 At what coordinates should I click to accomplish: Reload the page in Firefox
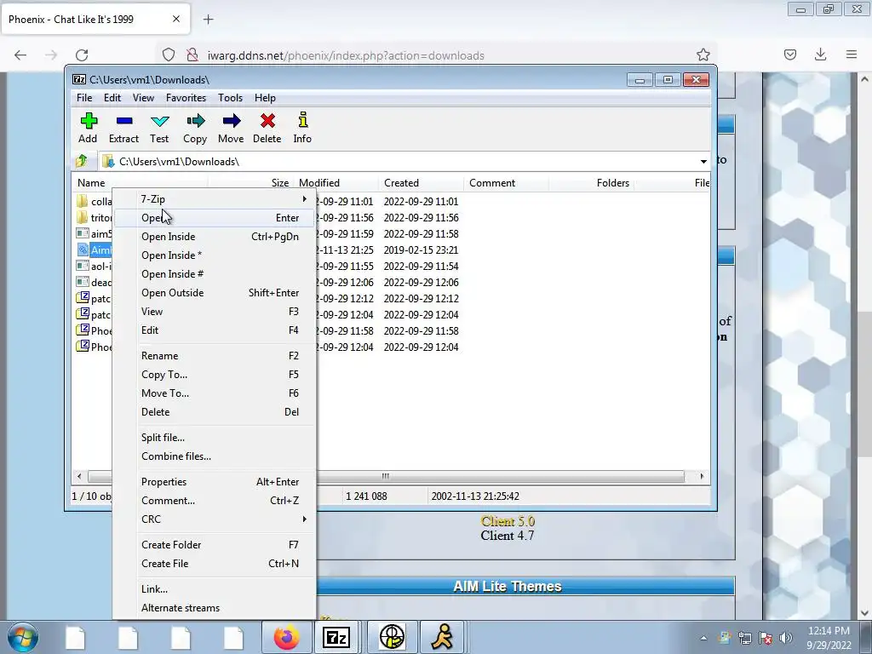click(x=82, y=55)
